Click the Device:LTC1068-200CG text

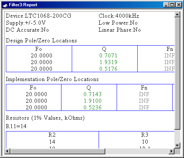click(x=39, y=16)
